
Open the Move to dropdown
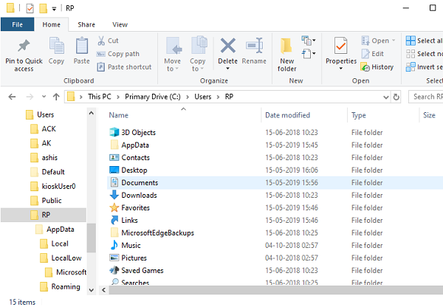(172, 54)
